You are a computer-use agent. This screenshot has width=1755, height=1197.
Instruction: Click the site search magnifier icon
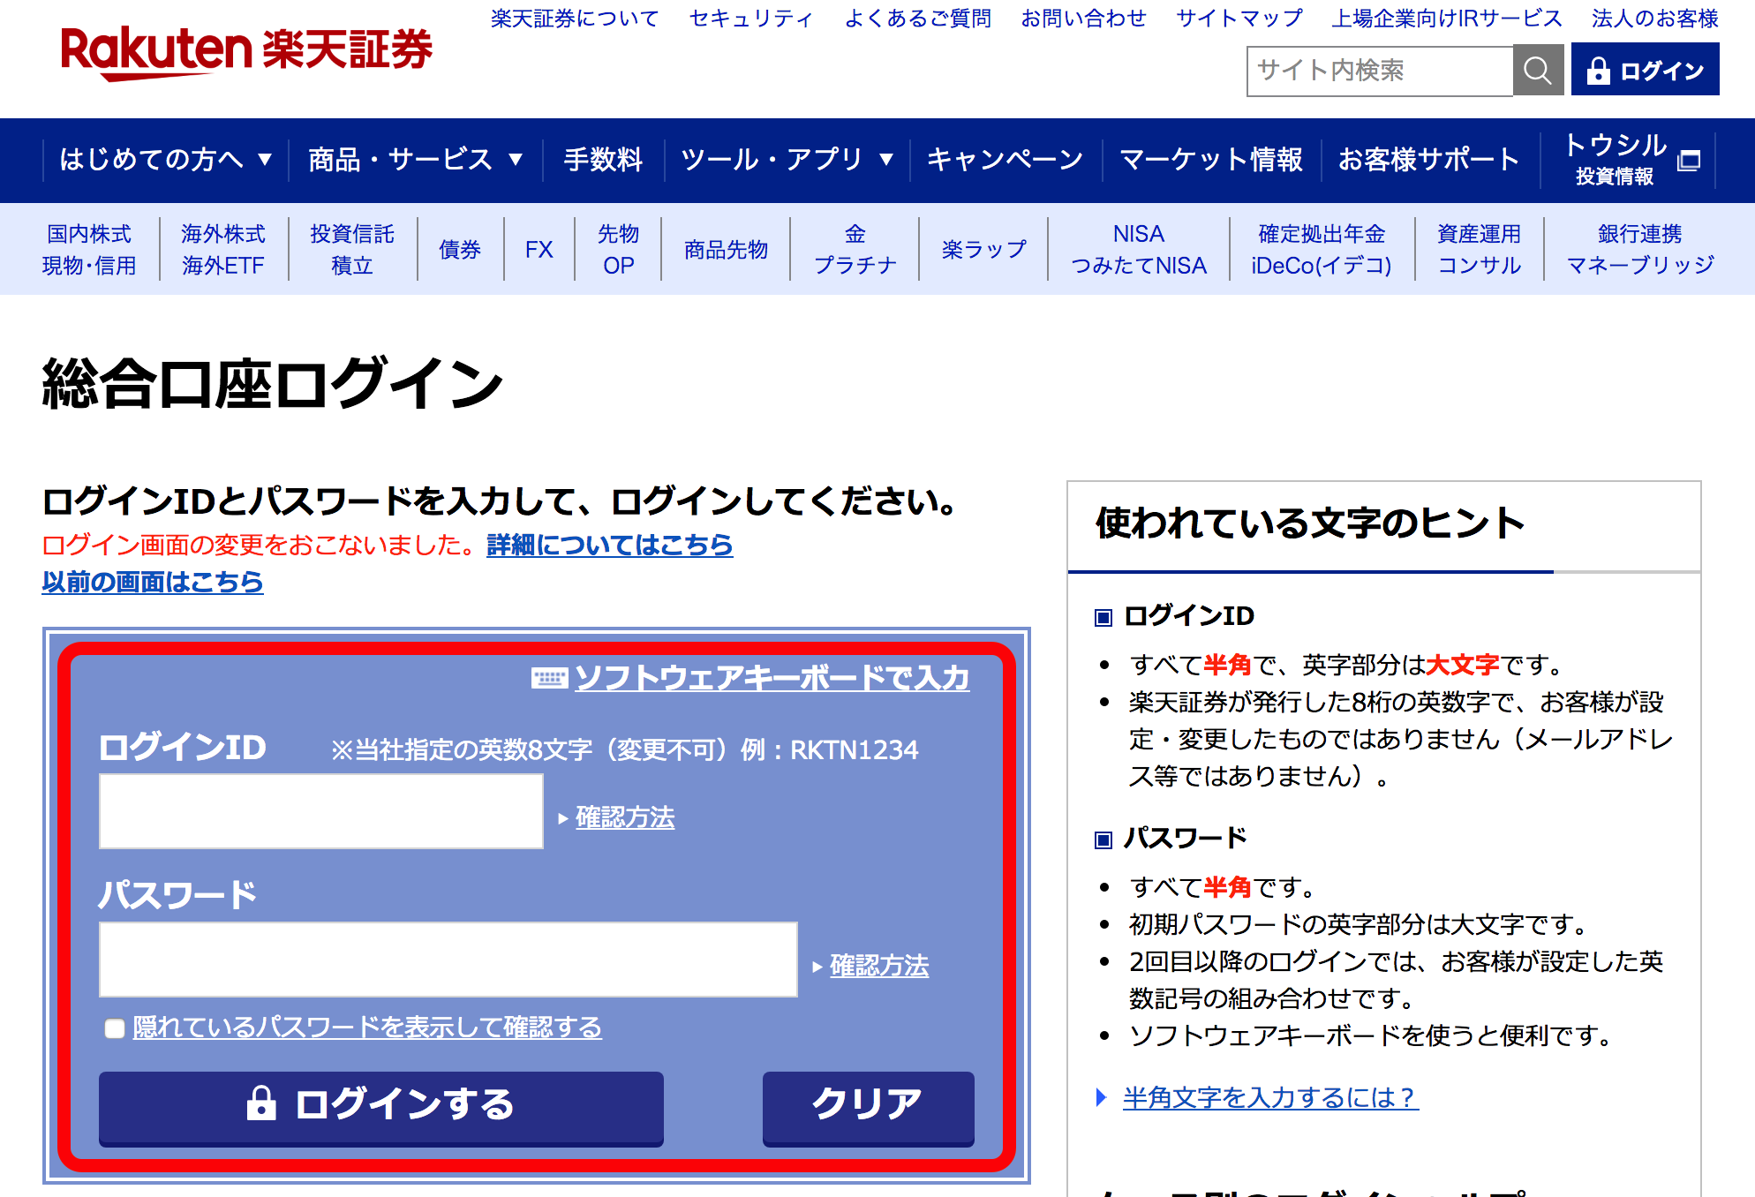[1538, 71]
